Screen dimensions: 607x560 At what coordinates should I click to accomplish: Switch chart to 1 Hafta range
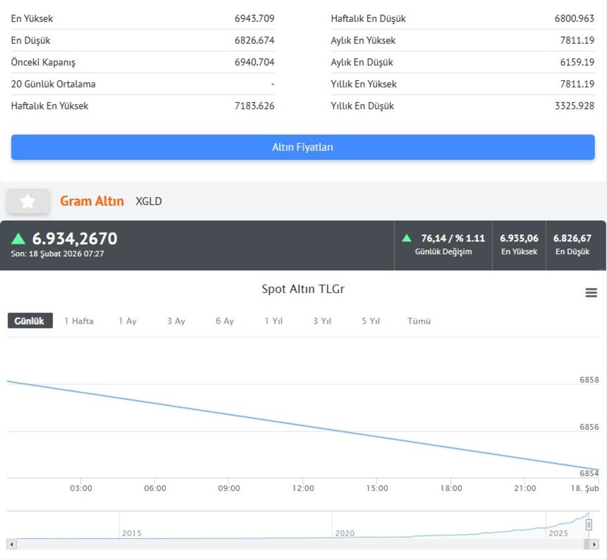(79, 321)
